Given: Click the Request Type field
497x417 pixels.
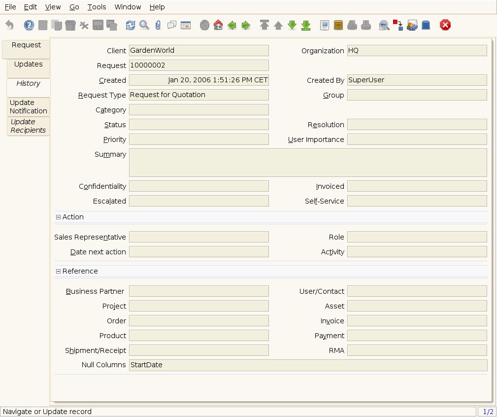Looking at the screenshot, I should (x=199, y=95).
